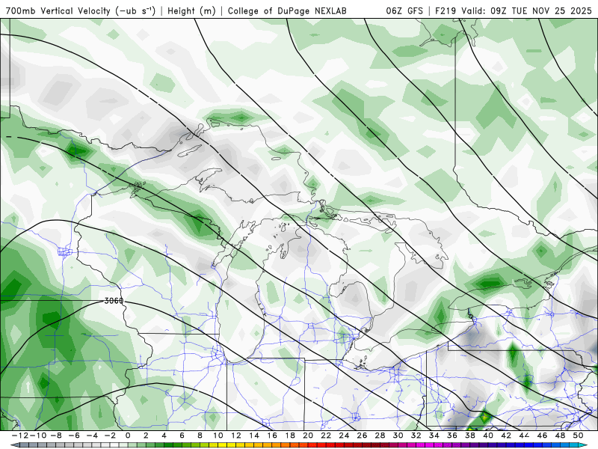Click the '26' colorbar scale label
Viewport: 598px width, 449px height.
tap(362, 436)
